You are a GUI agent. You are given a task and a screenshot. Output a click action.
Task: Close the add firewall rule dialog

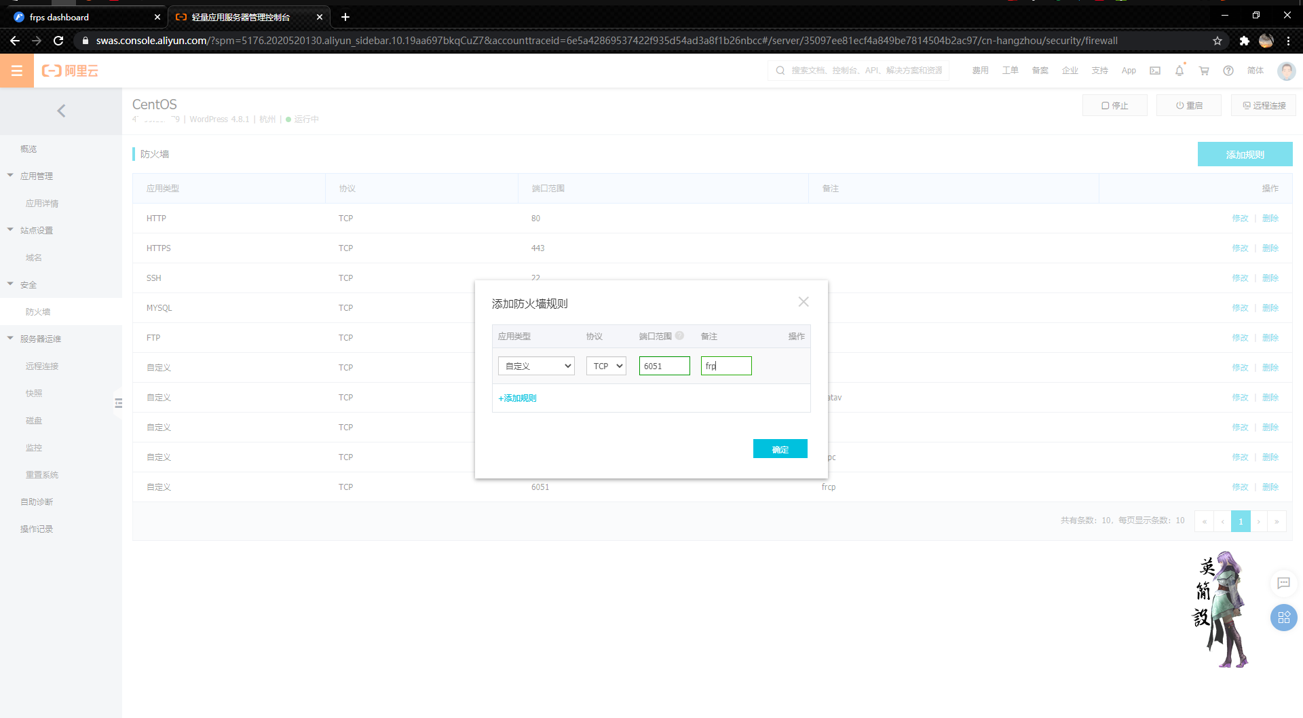804,302
